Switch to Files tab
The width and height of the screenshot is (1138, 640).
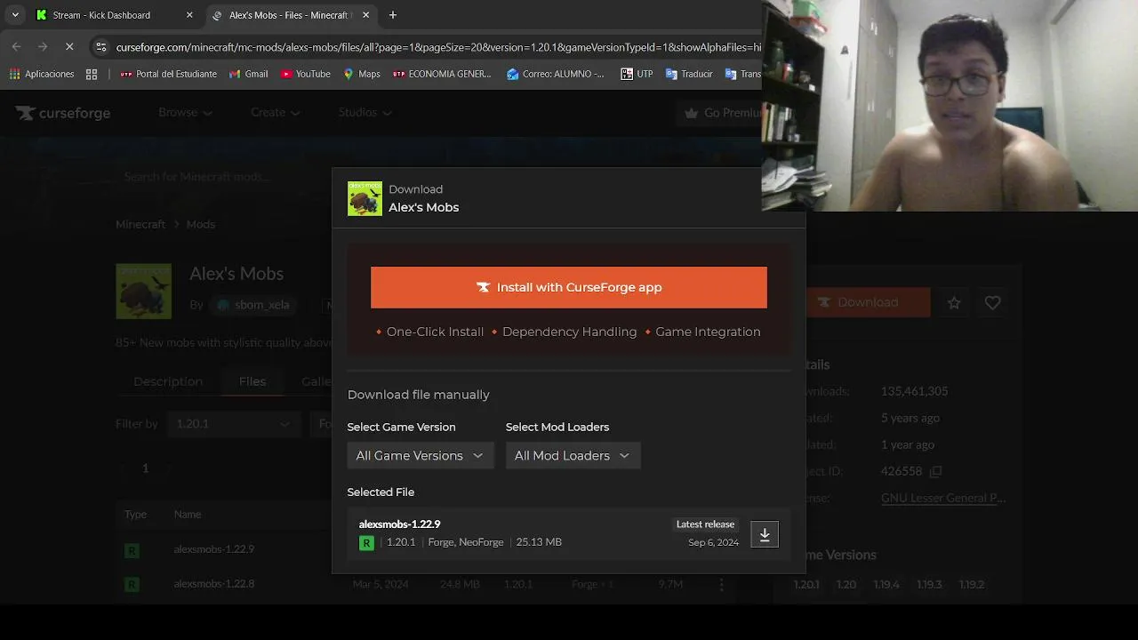tap(252, 381)
